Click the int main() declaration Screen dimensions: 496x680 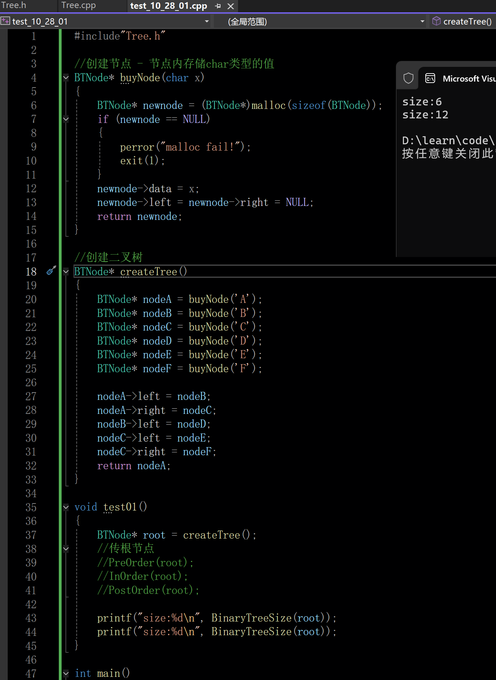click(102, 673)
